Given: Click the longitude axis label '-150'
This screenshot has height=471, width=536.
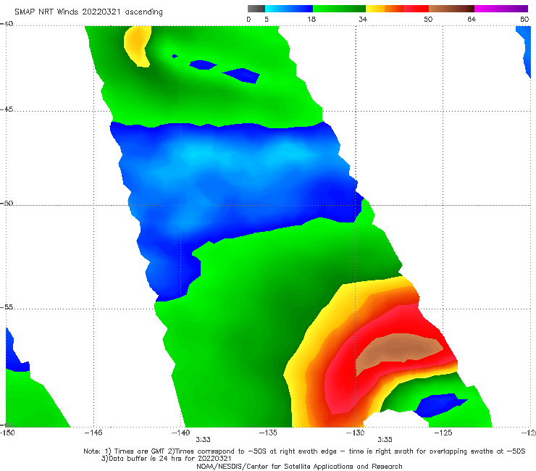Looking at the screenshot, I should click(7, 433).
